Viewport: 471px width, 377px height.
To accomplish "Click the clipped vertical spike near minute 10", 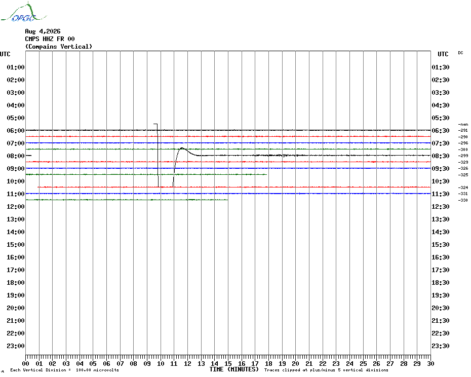I will pos(158,155).
